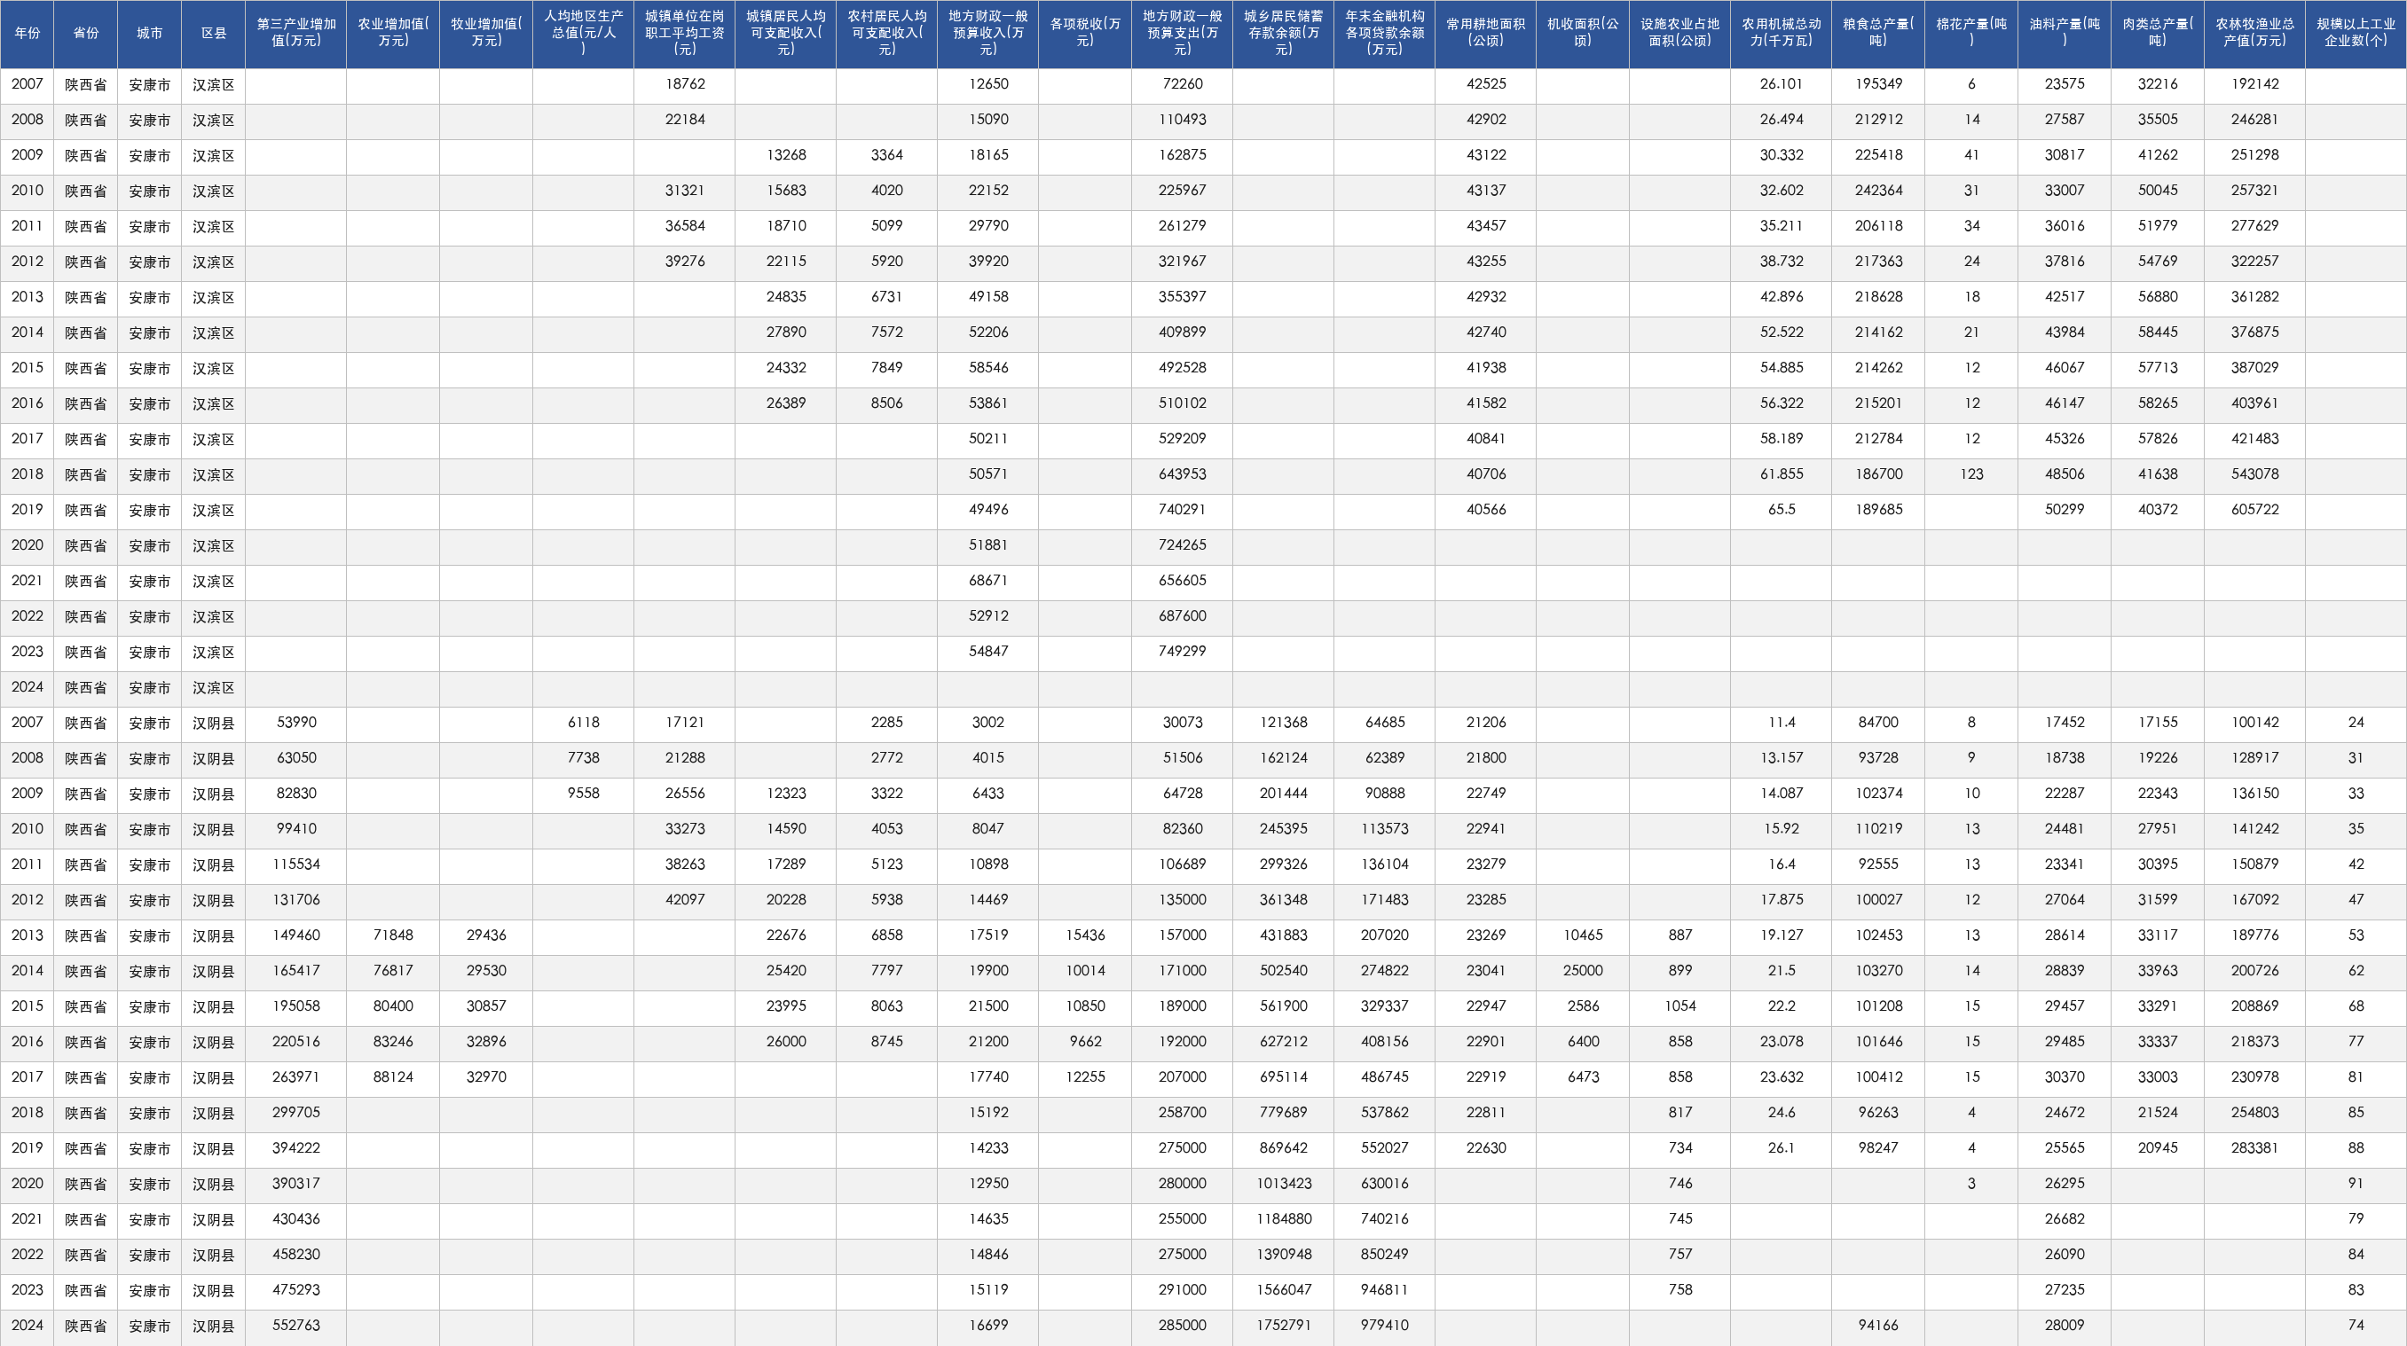Click the 常用耕地面积 header cell
The image size is (2407, 1346).
1486,34
